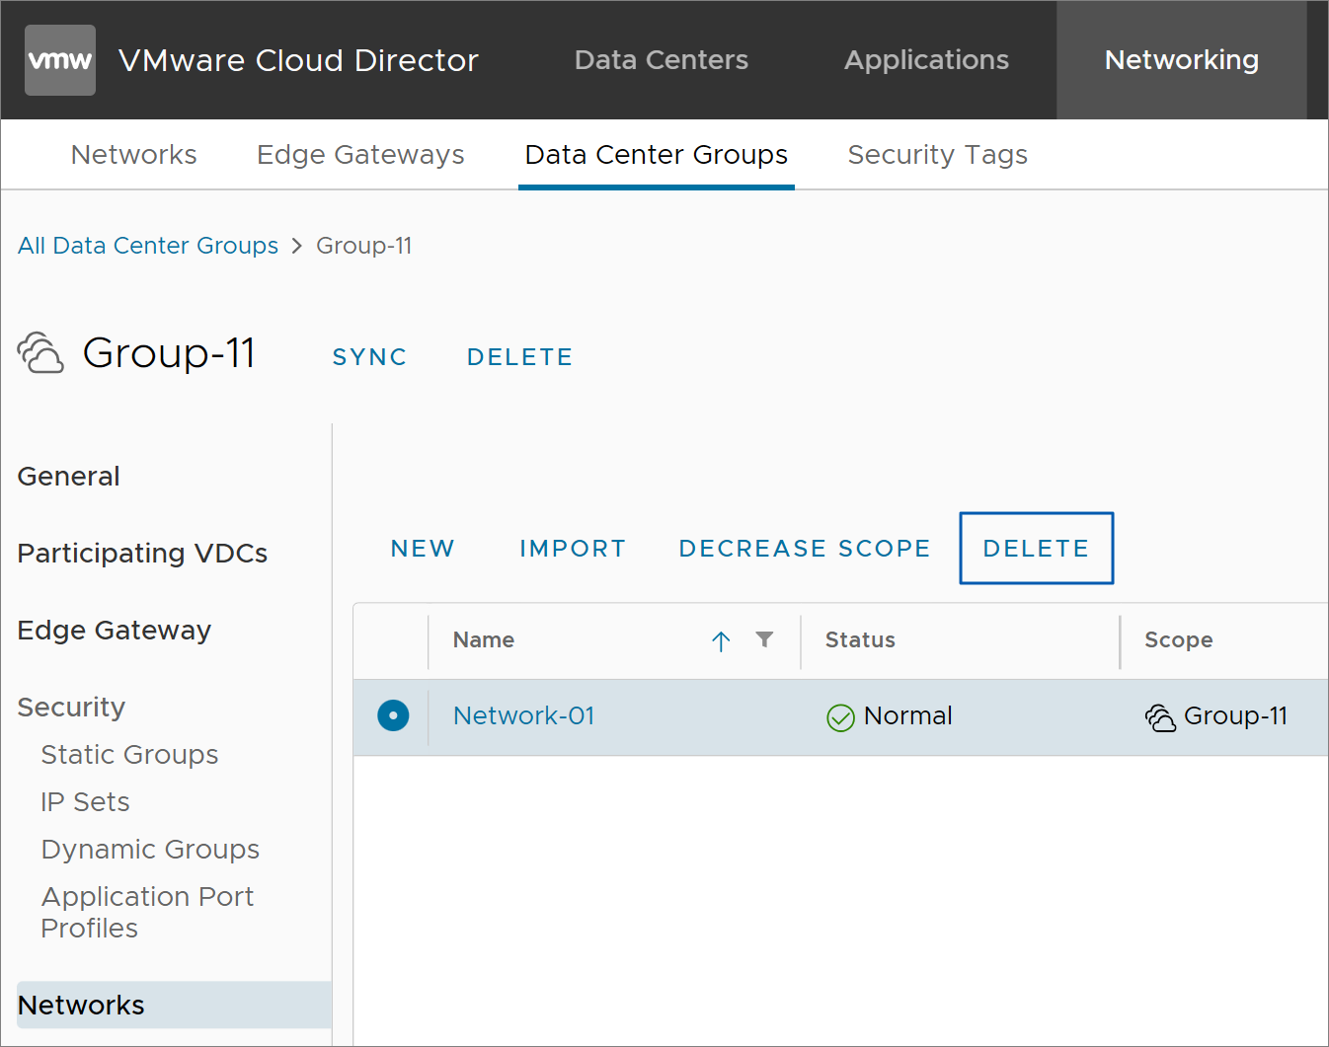Click the Group-11 scope text in table
The image size is (1329, 1047).
click(1236, 716)
